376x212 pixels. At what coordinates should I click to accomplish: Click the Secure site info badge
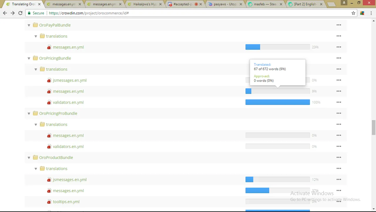pyautogui.click(x=36, y=13)
